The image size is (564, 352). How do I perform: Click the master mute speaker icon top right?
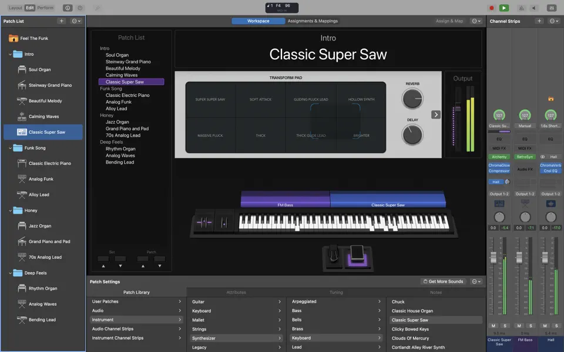click(x=534, y=8)
